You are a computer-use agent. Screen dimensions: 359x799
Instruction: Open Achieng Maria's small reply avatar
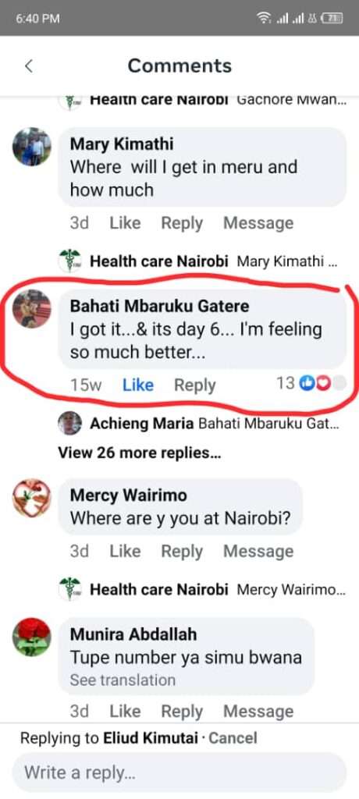[70, 424]
